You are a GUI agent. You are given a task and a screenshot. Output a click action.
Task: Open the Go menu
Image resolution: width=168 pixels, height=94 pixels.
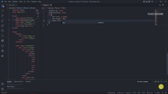coord(25,2)
